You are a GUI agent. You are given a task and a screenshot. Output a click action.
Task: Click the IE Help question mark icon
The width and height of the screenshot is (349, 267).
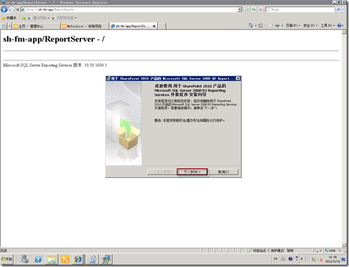339,25
